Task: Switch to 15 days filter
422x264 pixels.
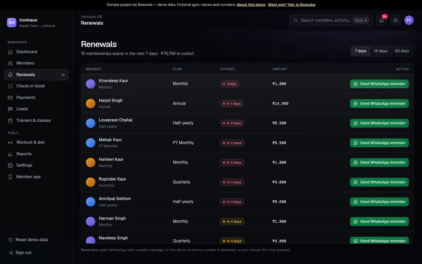Action: (380, 51)
